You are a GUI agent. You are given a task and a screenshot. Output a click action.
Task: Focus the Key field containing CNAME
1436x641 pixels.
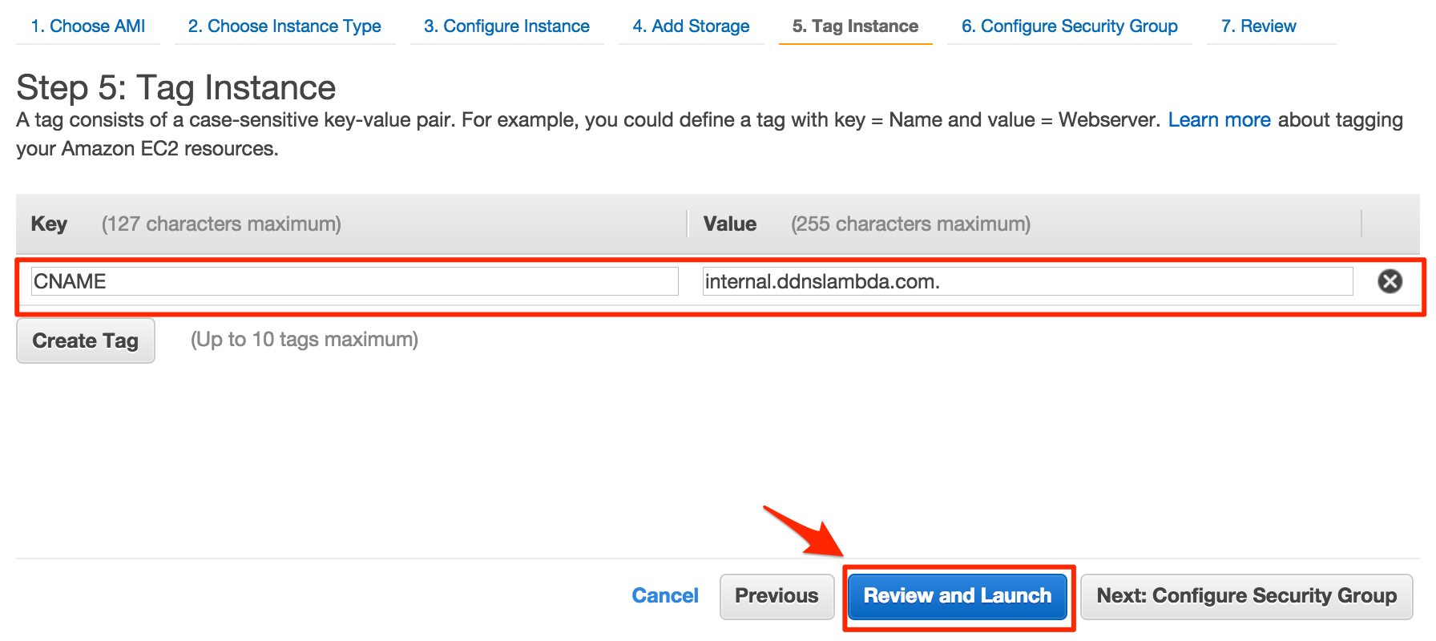pyautogui.click(x=354, y=281)
